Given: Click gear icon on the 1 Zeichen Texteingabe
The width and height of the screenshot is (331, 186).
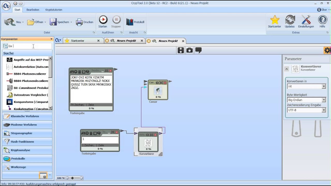Looking at the screenshot, I should click(x=87, y=133).
